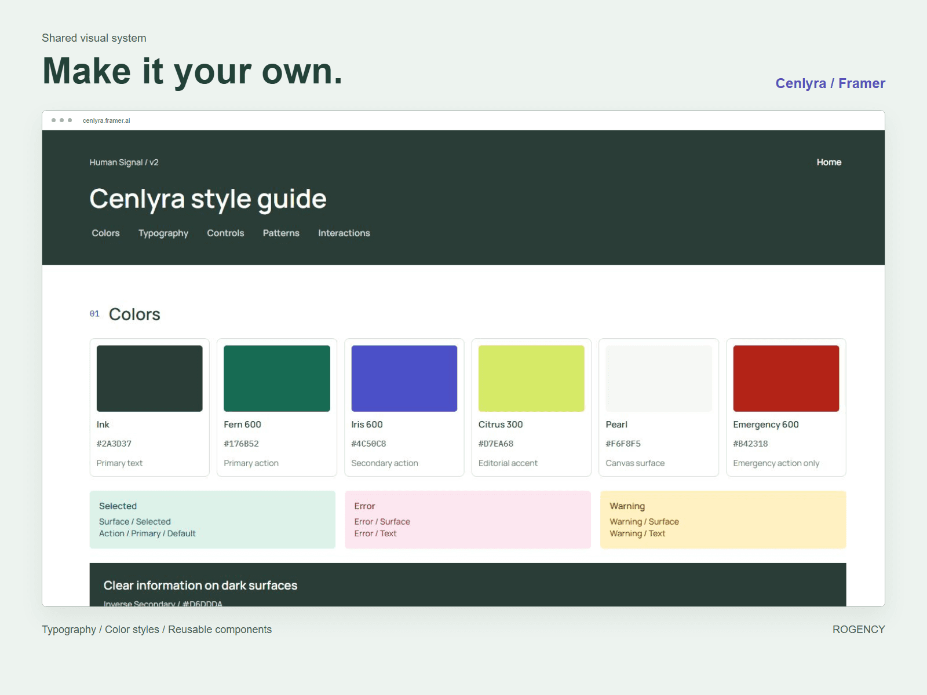Click the Error / Text label
This screenshot has height=695, width=927.
(x=375, y=533)
